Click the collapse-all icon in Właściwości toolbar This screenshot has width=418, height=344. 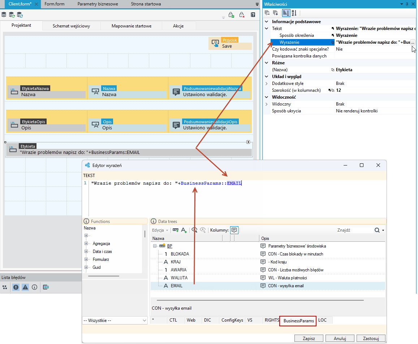(267, 13)
